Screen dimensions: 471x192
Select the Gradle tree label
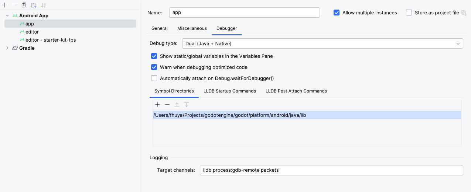coord(27,48)
